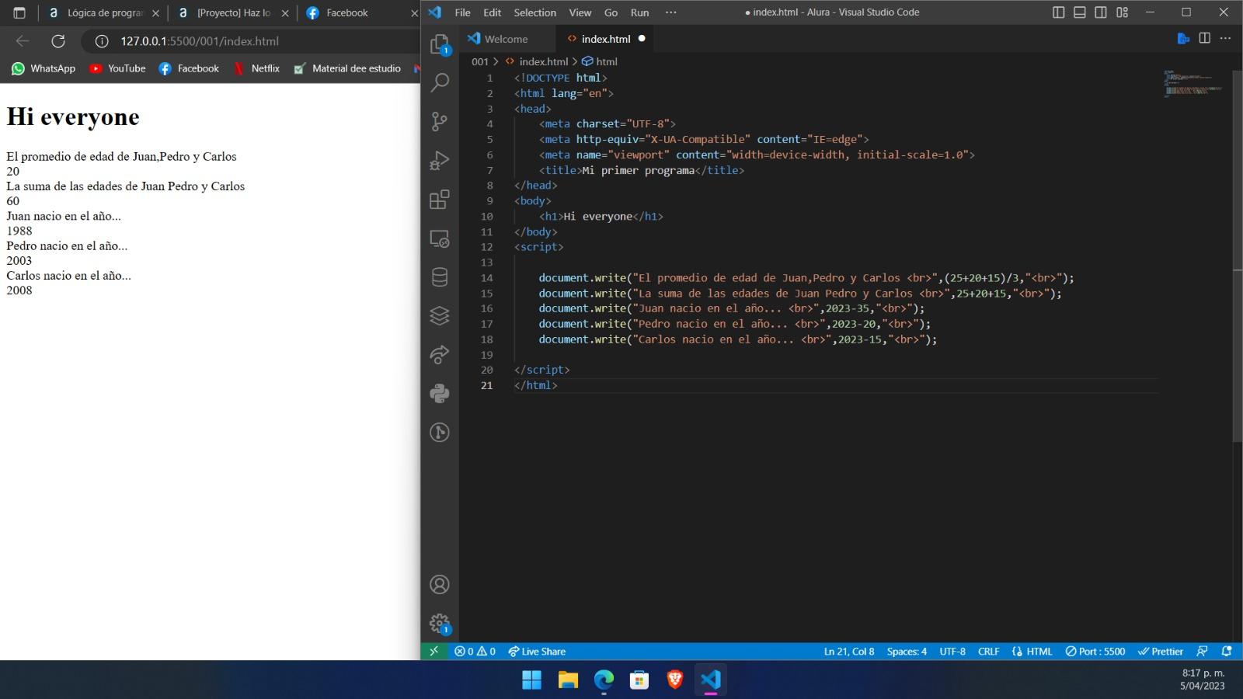Click the browser address bar URL
1243x699 pixels.
[200, 41]
